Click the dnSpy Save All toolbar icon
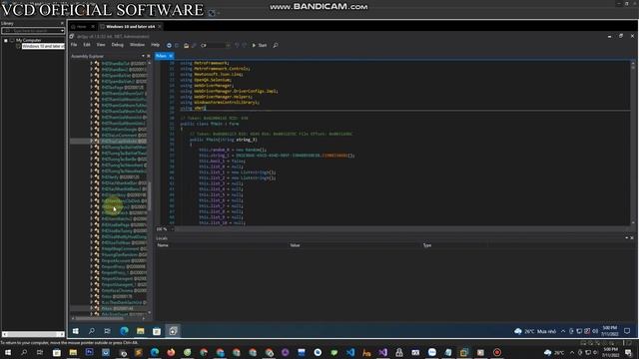639x359 pixels. click(x=194, y=45)
